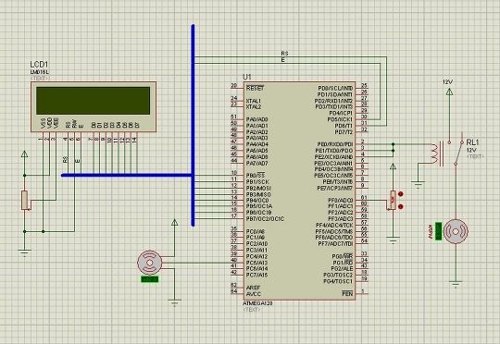The width and height of the screenshot is (500, 344).
Task: Click the PD5/XCK1 pin label
Action: click(340, 119)
